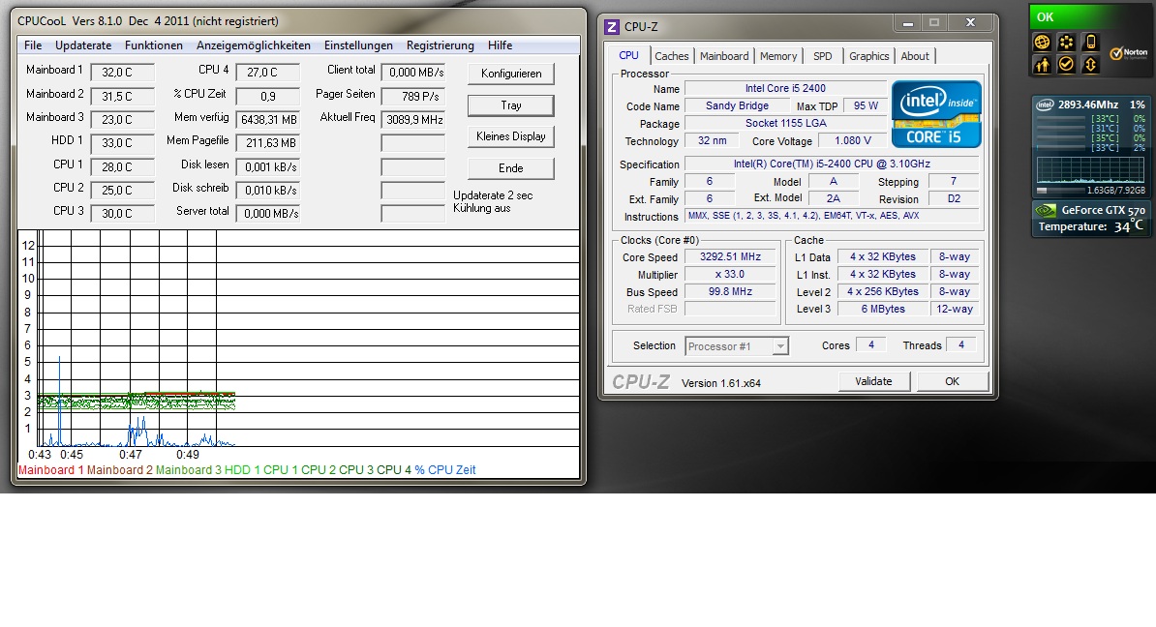Viewport: 1156px width, 627px height.
Task: Click the Max TDP value 95 W
Action: click(x=866, y=106)
